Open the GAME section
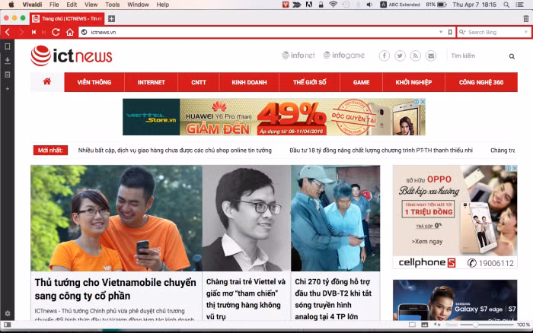Screen dimensions: 533x333 point(362,82)
